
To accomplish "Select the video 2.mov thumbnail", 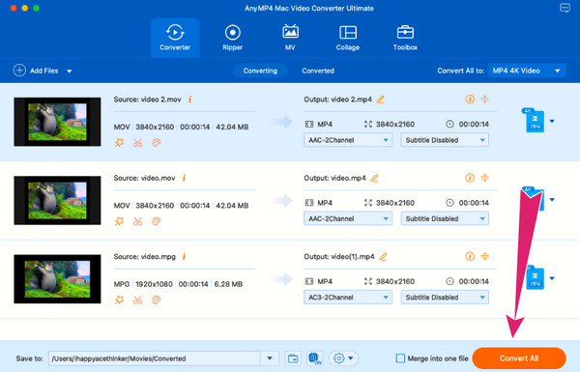I will tap(57, 122).
